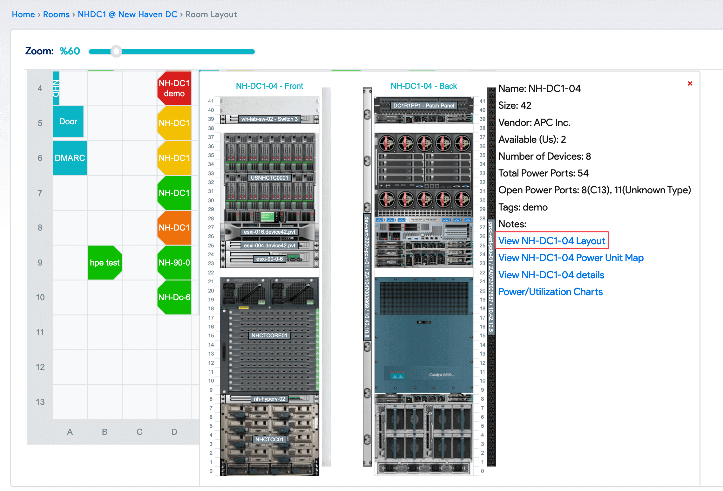
Task: Select the DMARC cell in column A
Action: pyautogui.click(x=70, y=158)
